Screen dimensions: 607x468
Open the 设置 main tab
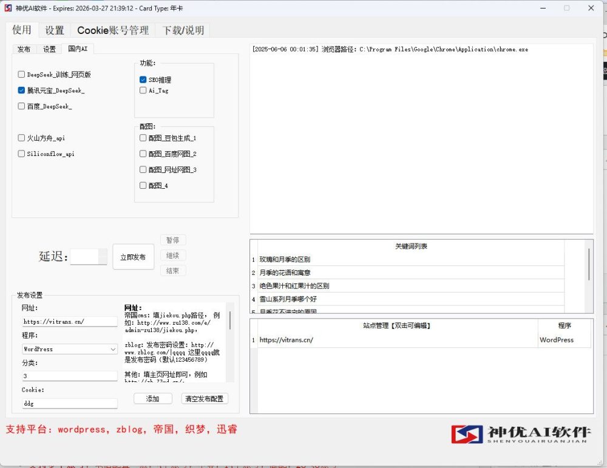(55, 30)
